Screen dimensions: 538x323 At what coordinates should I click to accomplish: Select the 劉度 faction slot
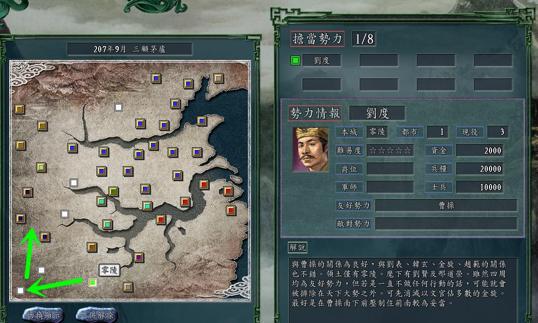(321, 60)
